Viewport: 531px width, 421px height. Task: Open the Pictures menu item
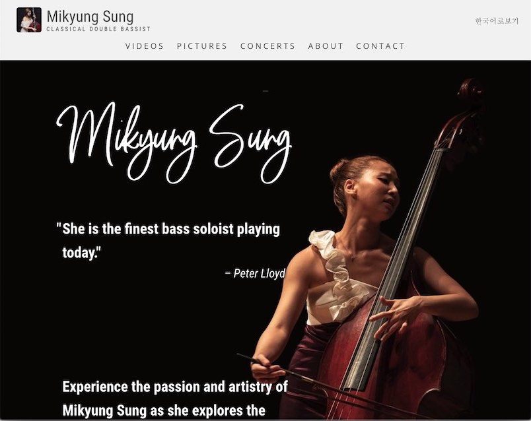tap(202, 46)
